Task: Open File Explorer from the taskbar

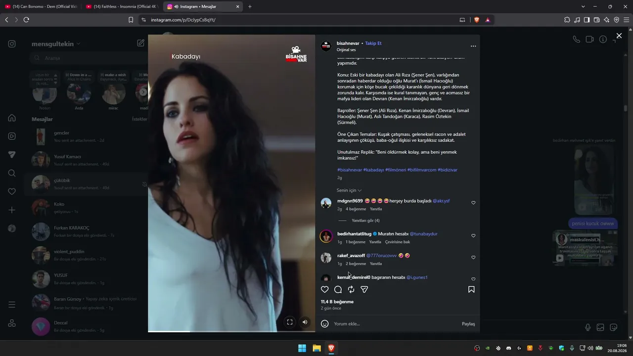Action: 316,348
